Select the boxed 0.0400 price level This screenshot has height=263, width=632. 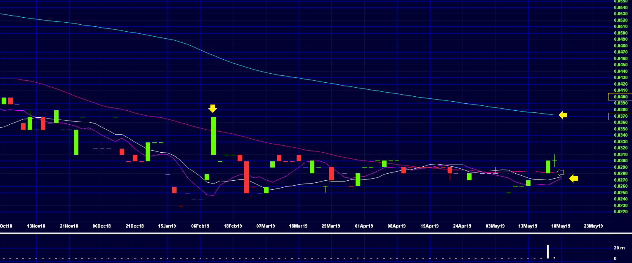[620, 97]
